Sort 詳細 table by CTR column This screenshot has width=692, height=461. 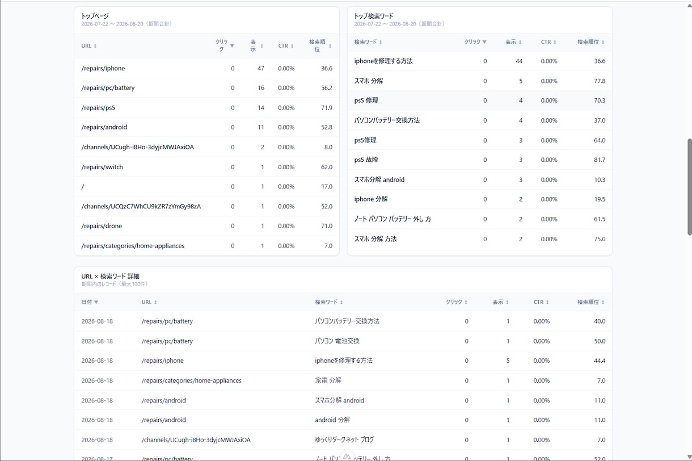point(541,302)
